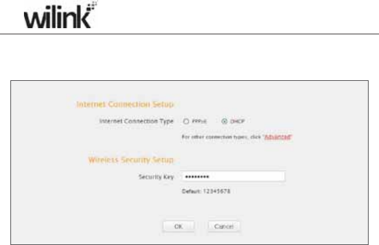
Task: Click the Security Key label
Action: click(x=156, y=177)
